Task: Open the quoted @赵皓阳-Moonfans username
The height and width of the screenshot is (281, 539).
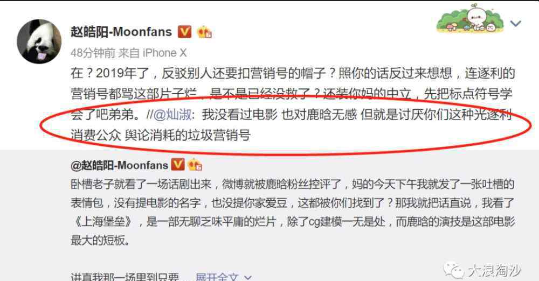Action: 119,166
